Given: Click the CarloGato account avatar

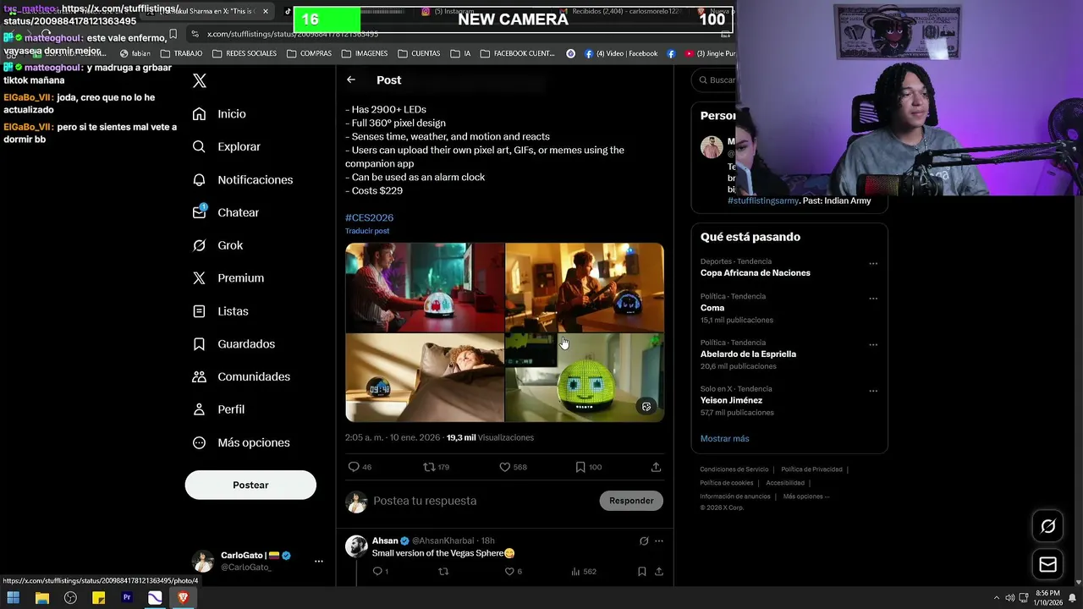Looking at the screenshot, I should (x=203, y=561).
